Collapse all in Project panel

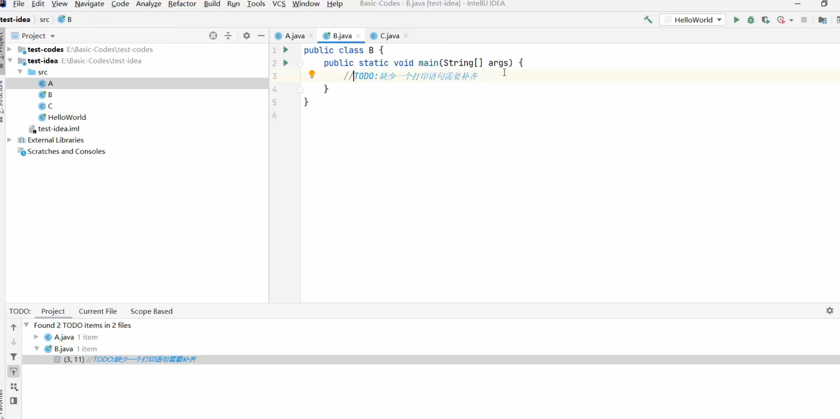point(228,36)
